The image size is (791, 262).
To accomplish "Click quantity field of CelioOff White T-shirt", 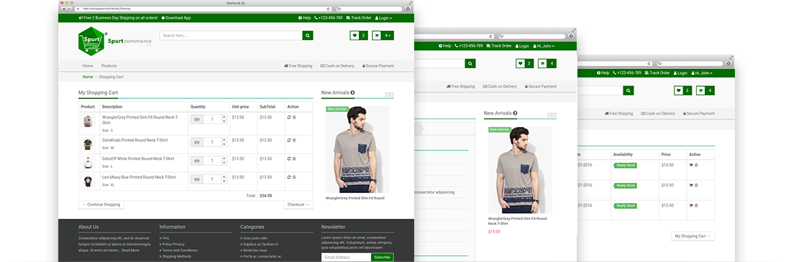I will pyautogui.click(x=212, y=161).
